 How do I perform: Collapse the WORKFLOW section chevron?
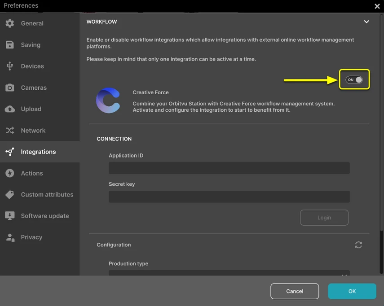[366, 22]
